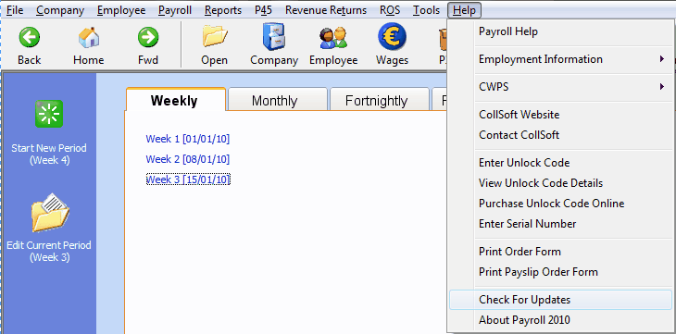Open the Week 1 [01/01/10] link
The height and width of the screenshot is (334, 676).
click(188, 139)
